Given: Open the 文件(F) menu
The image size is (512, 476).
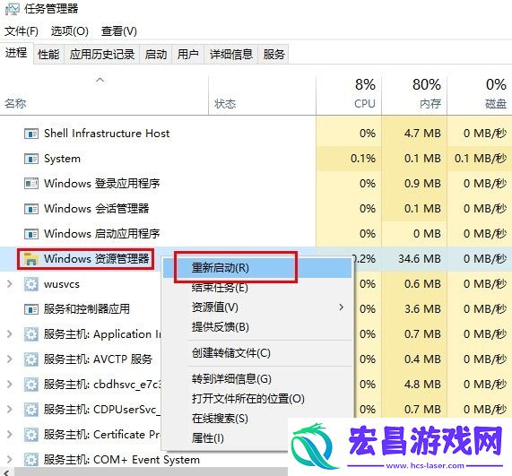Looking at the screenshot, I should pyautogui.click(x=22, y=31).
